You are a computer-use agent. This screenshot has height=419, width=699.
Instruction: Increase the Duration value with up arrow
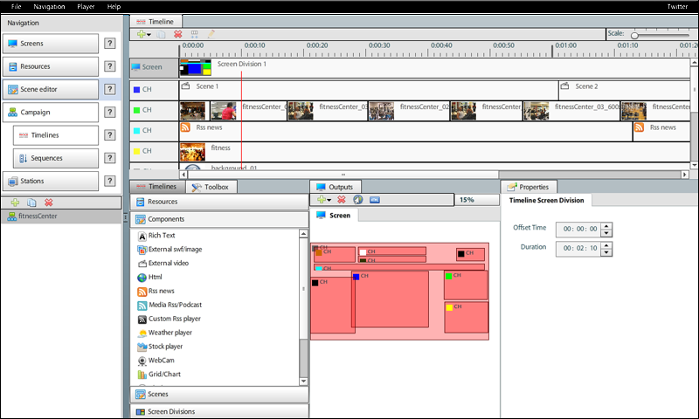[606, 244]
